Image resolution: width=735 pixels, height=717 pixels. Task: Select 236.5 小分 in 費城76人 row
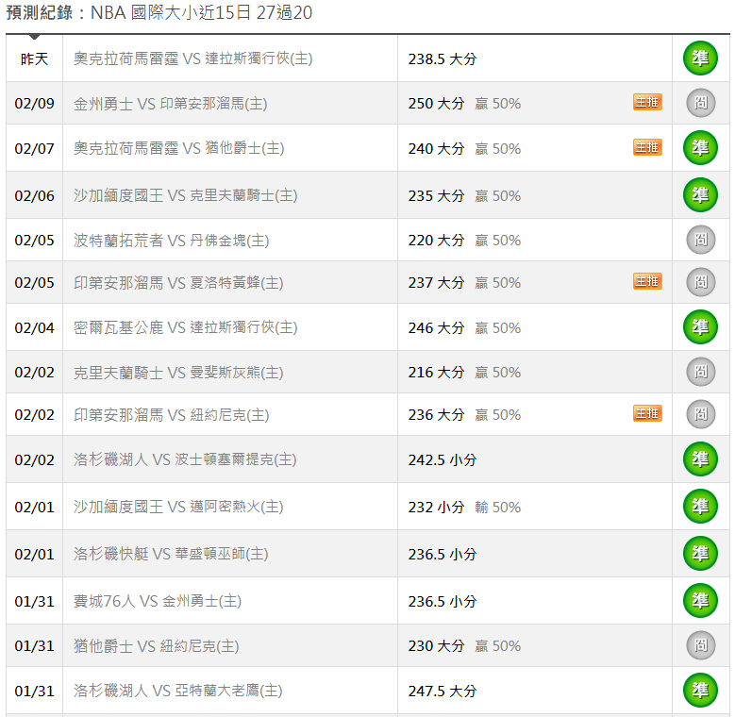tap(442, 601)
